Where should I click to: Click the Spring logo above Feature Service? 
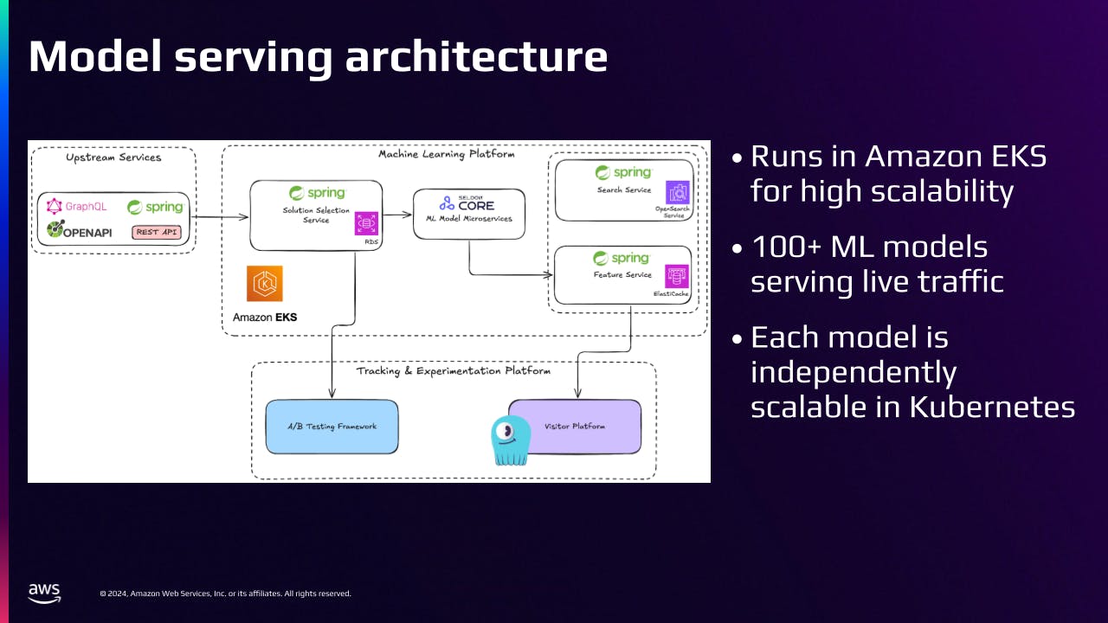coord(621,258)
